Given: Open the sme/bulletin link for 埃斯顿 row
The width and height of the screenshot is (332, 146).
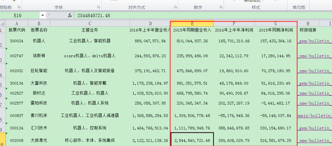Looking at the screenshot, I should click(x=315, y=56).
